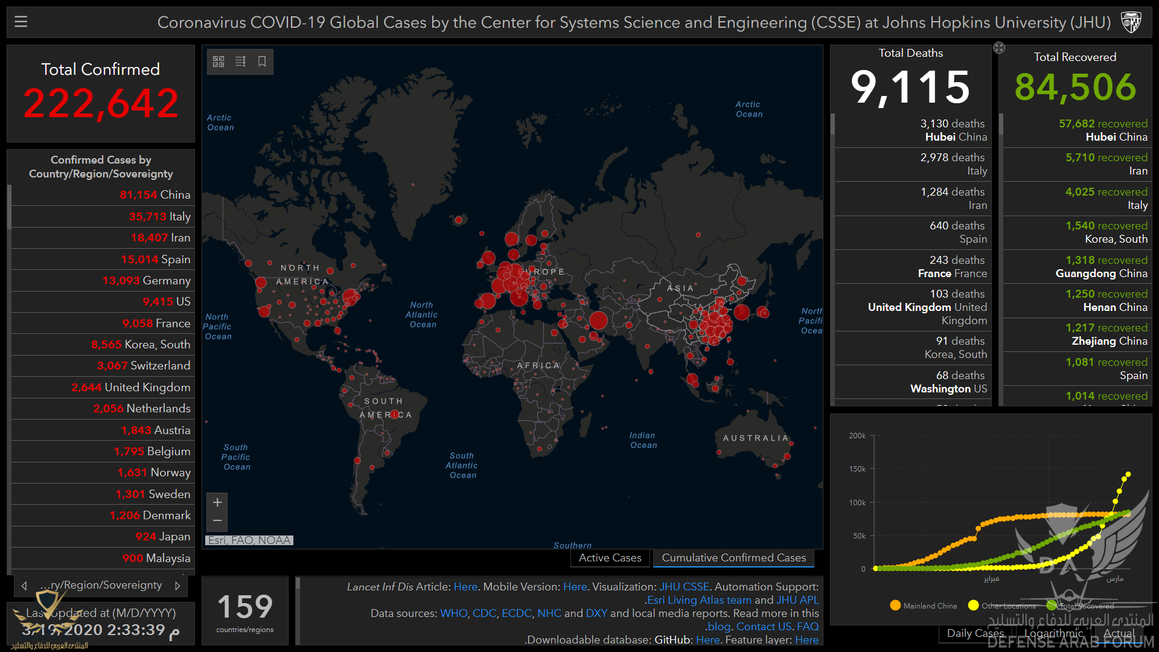The height and width of the screenshot is (652, 1159).
Task: Open the map legend list icon
Action: (240, 62)
